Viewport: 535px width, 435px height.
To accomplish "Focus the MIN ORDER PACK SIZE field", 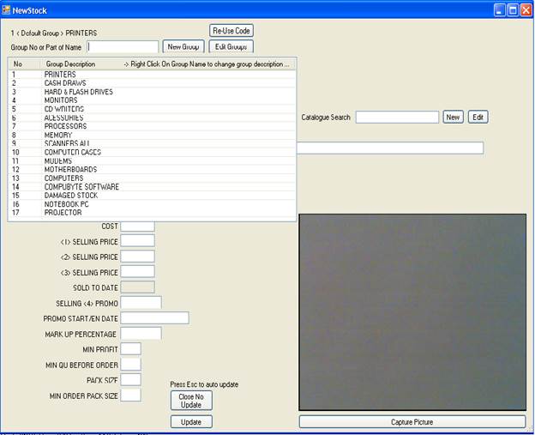I will pos(130,395).
